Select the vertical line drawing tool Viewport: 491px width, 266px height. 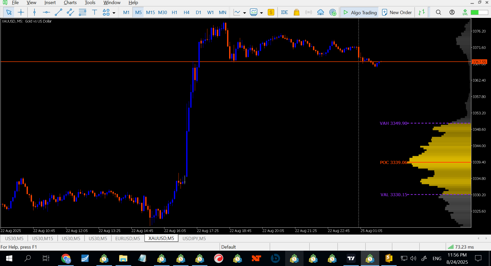(35, 12)
